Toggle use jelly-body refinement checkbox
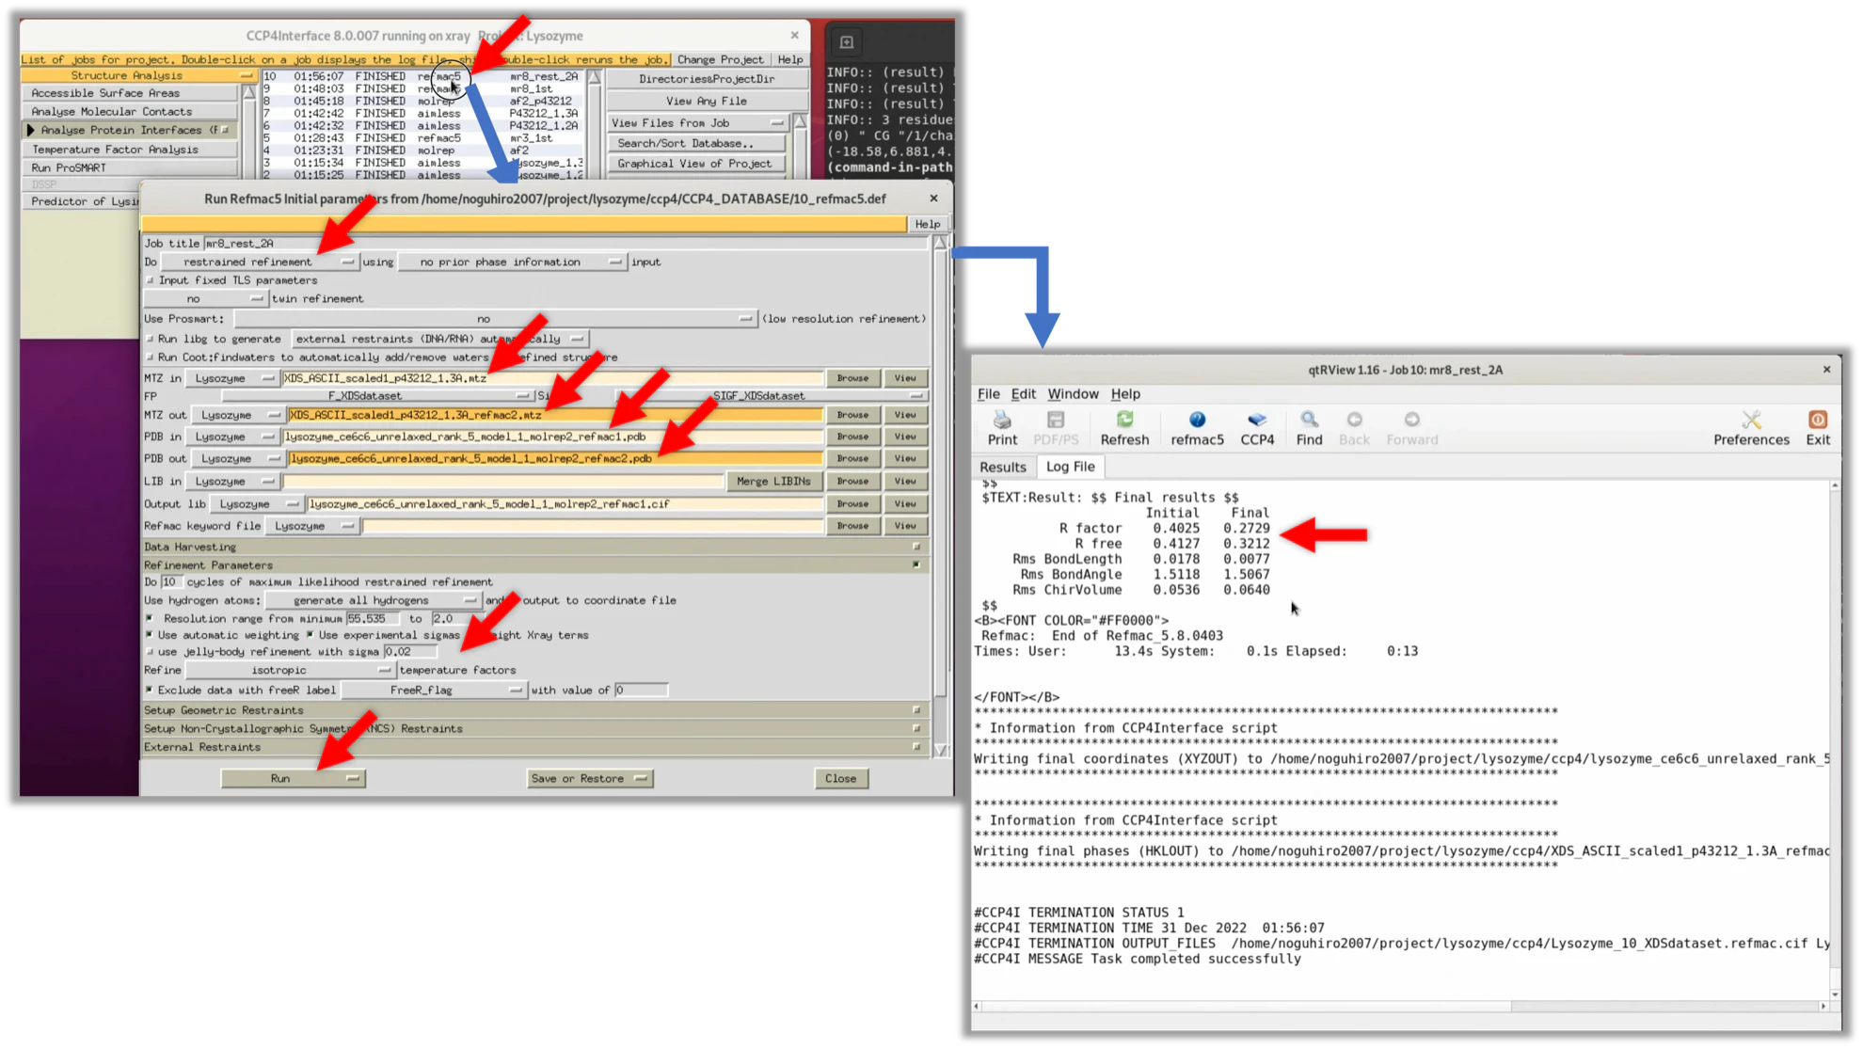 (151, 652)
